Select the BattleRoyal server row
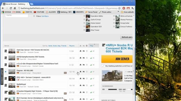The height and width of the screenshot is (101, 181). [x=51, y=85]
